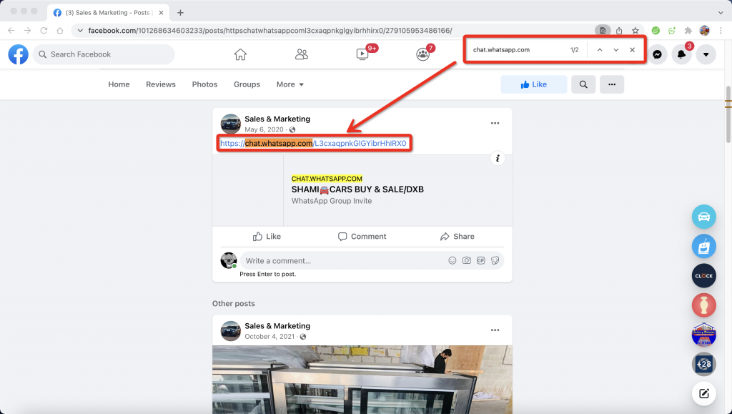The image size is (732, 414).
Task: Add a sticker to the comment
Action: click(495, 260)
